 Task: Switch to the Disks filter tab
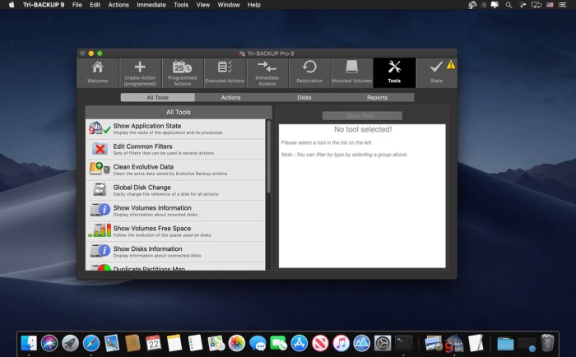304,97
